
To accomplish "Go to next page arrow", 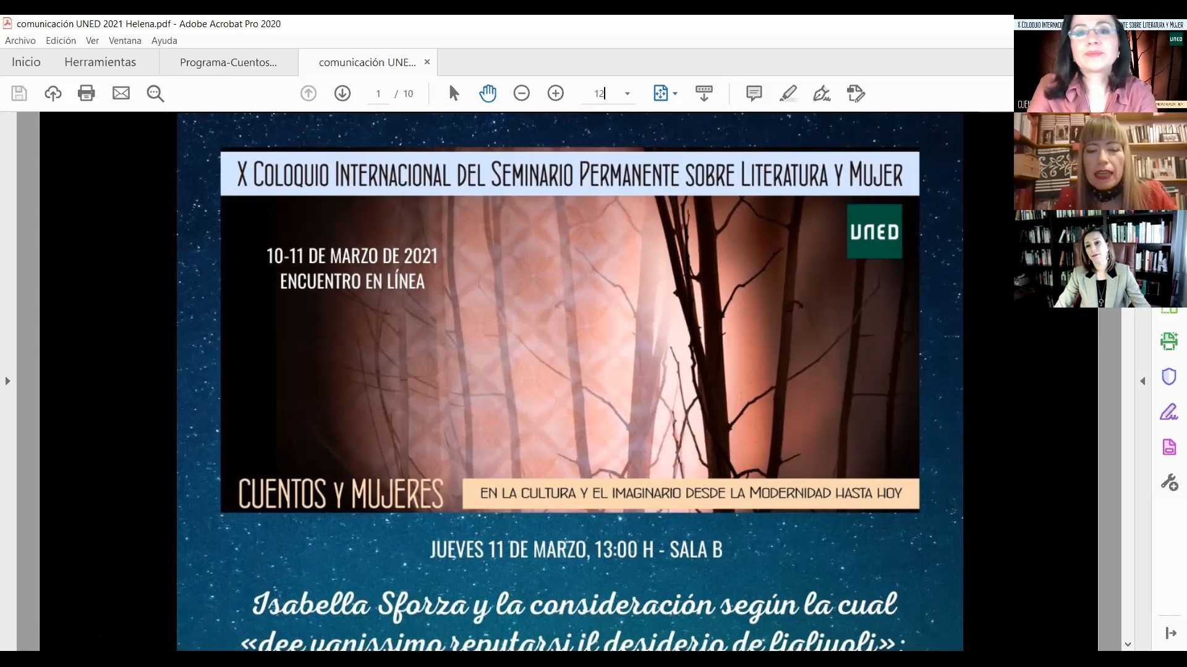I will coord(342,93).
